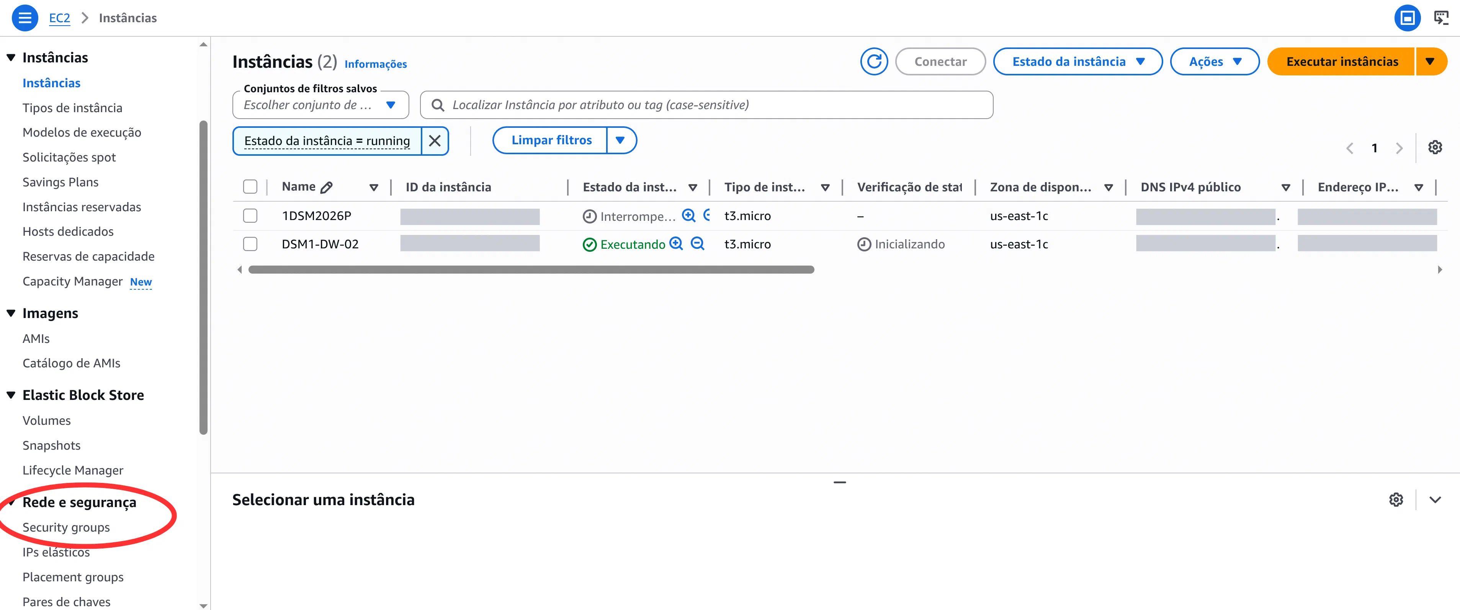Open the hamburger navigation menu

pos(25,18)
